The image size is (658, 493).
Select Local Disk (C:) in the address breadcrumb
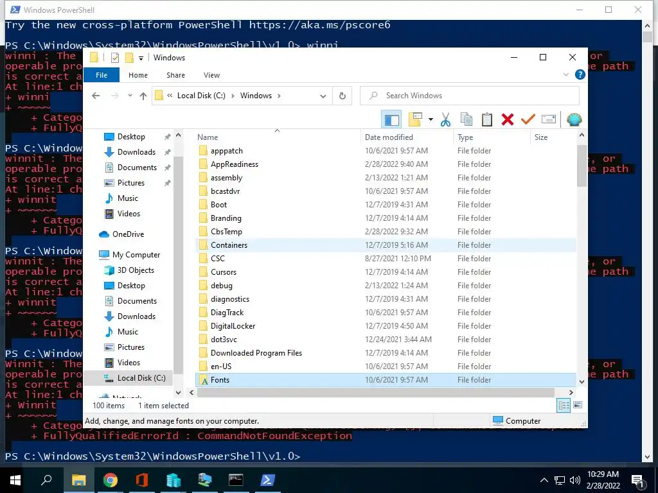pyautogui.click(x=201, y=96)
